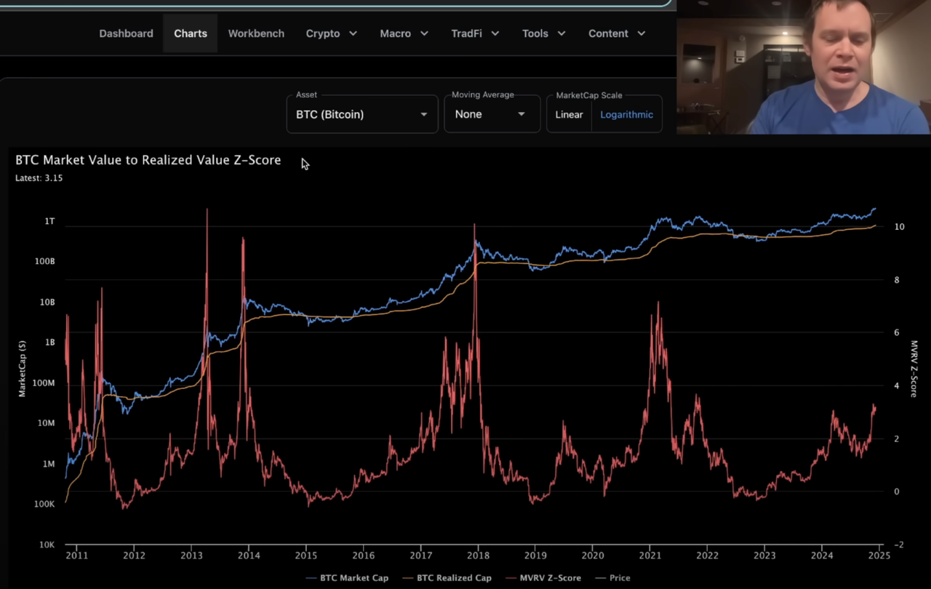Select the Charts tab
The height and width of the screenshot is (589, 931).
click(191, 33)
